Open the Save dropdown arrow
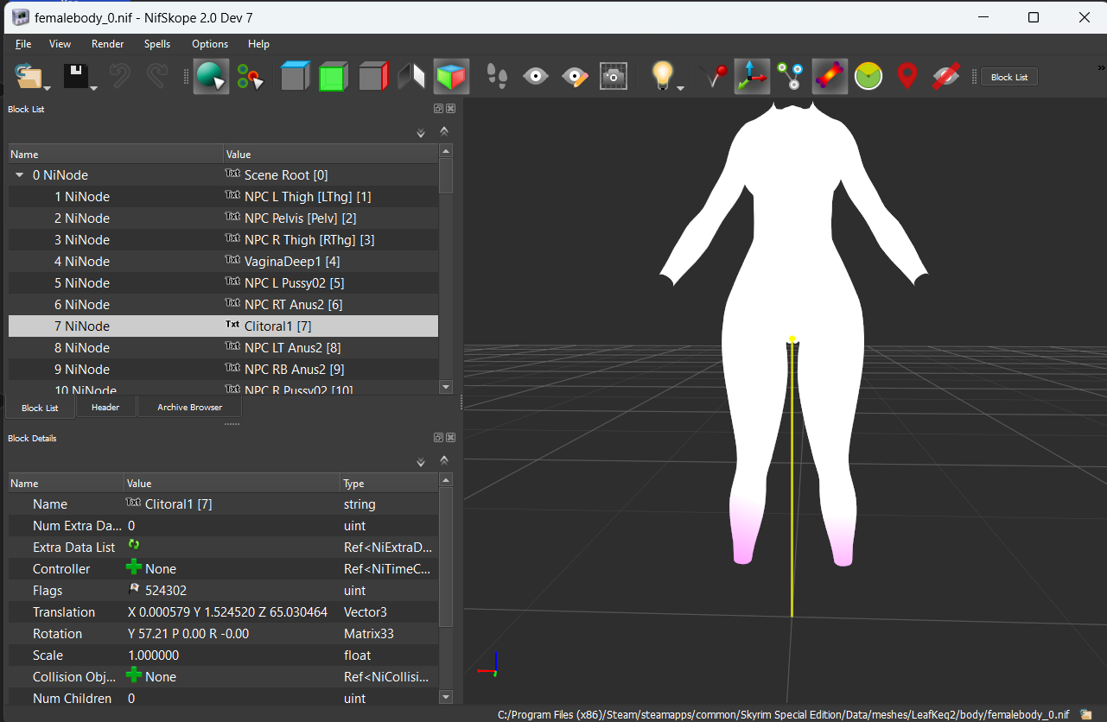The width and height of the screenshot is (1107, 722). [93, 87]
